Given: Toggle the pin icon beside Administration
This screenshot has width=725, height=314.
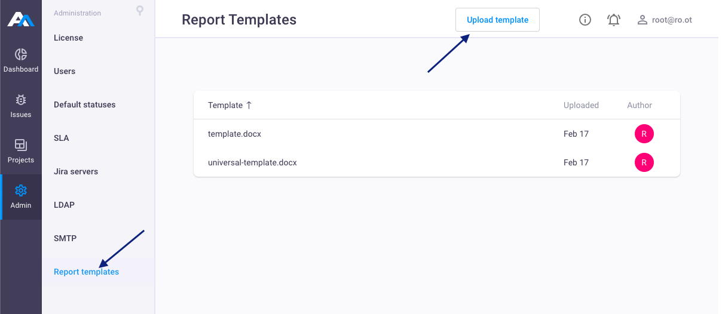Looking at the screenshot, I should tap(140, 11).
